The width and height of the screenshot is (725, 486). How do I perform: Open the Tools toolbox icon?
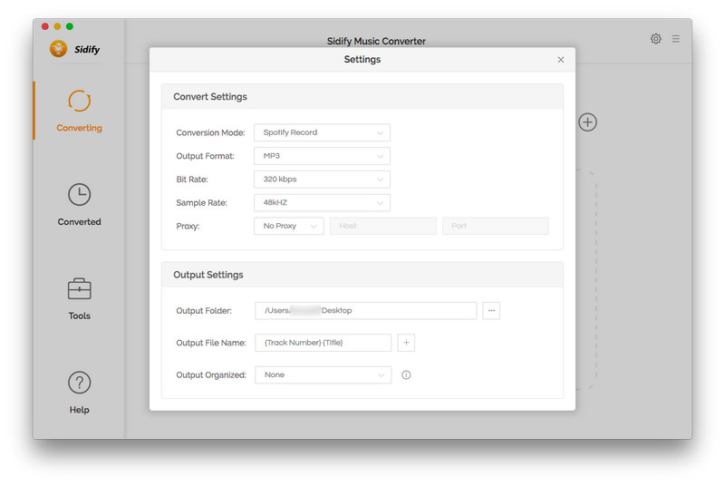(x=79, y=289)
